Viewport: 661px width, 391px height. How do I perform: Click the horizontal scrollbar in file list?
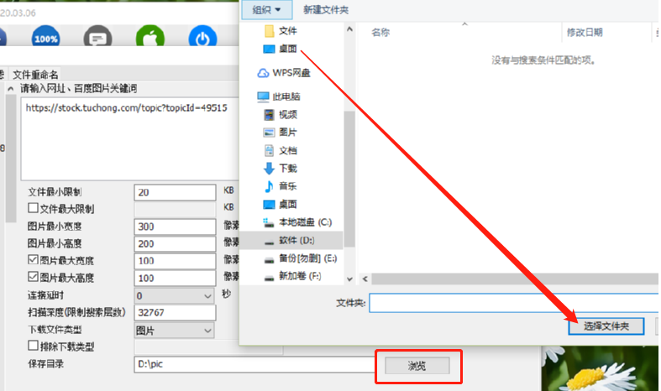click(x=514, y=279)
